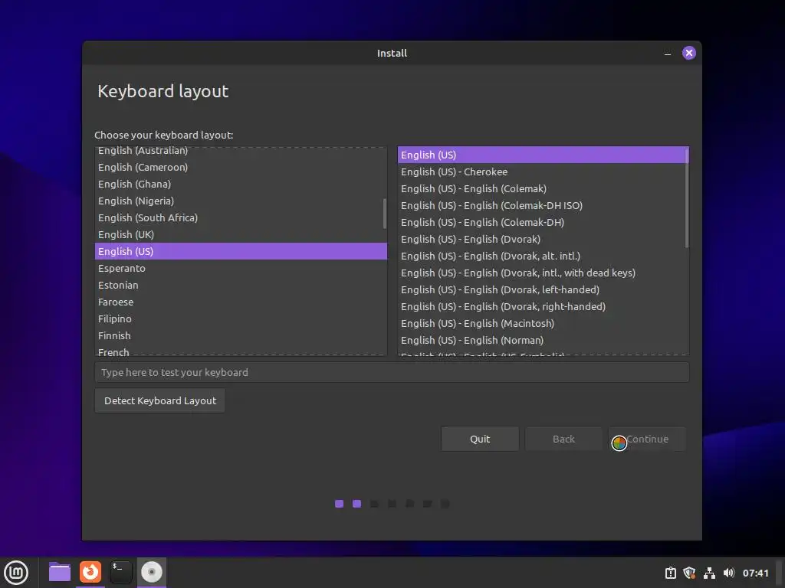Launch Firefox from the taskbar
The width and height of the screenshot is (785, 588).
[90, 572]
